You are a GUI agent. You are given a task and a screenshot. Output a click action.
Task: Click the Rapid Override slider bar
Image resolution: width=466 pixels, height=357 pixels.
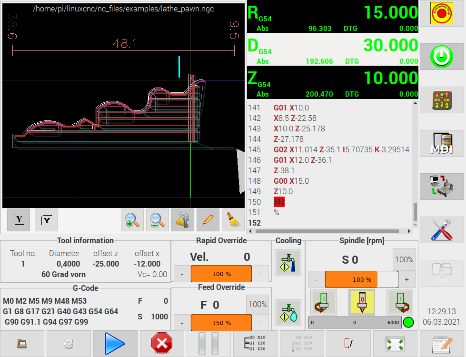[221, 274]
